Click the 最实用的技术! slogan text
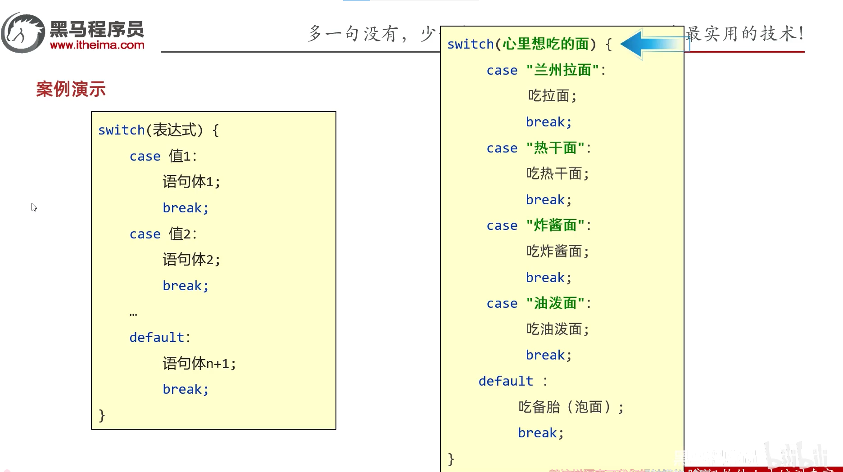This screenshot has width=843, height=472. click(745, 33)
